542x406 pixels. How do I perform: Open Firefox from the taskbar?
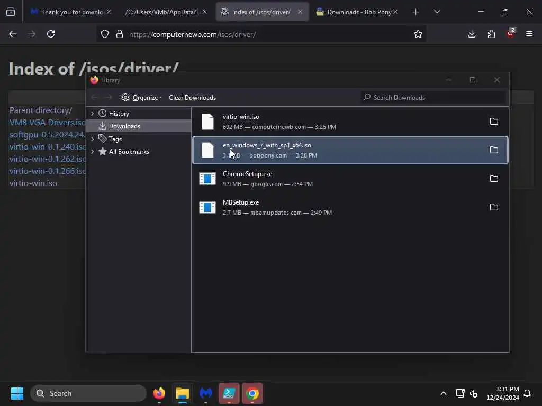coord(159,393)
